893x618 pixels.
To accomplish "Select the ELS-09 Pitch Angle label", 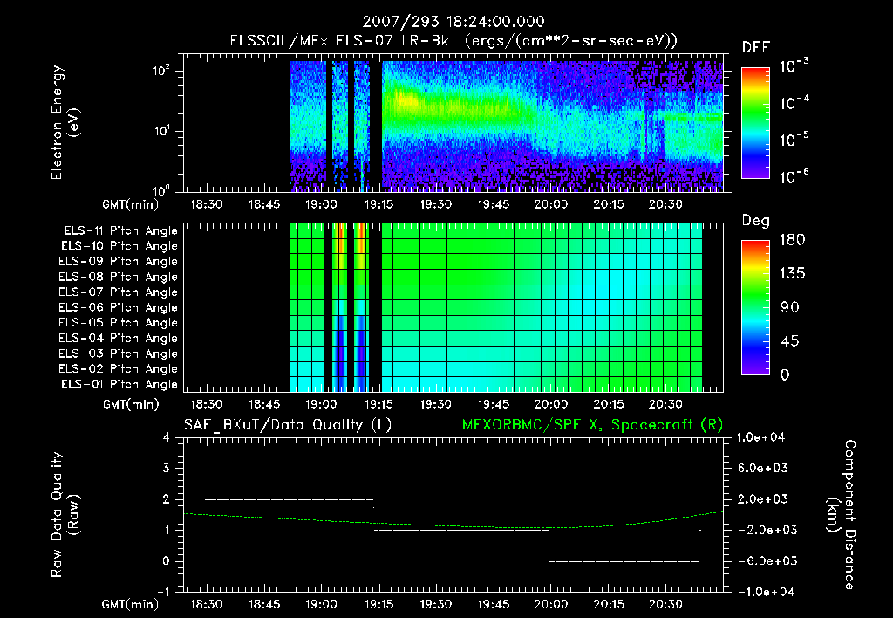I will coord(119,262).
